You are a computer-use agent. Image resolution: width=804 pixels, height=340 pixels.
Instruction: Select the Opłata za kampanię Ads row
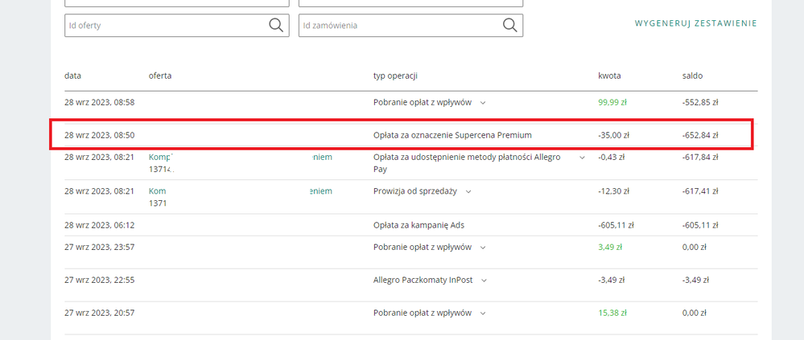point(418,225)
